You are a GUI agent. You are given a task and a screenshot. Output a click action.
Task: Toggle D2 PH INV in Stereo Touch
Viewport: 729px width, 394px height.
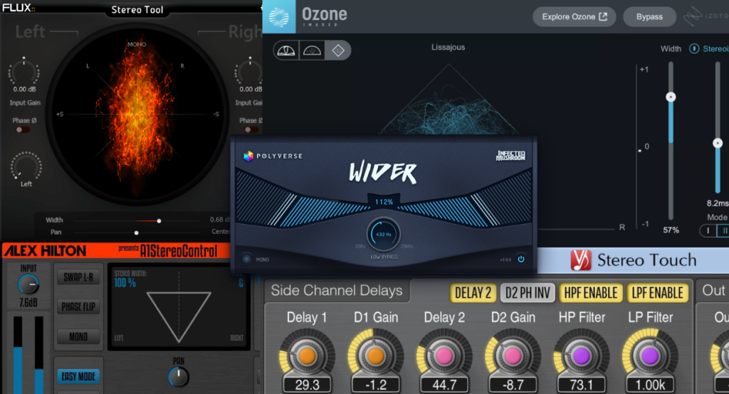(528, 293)
